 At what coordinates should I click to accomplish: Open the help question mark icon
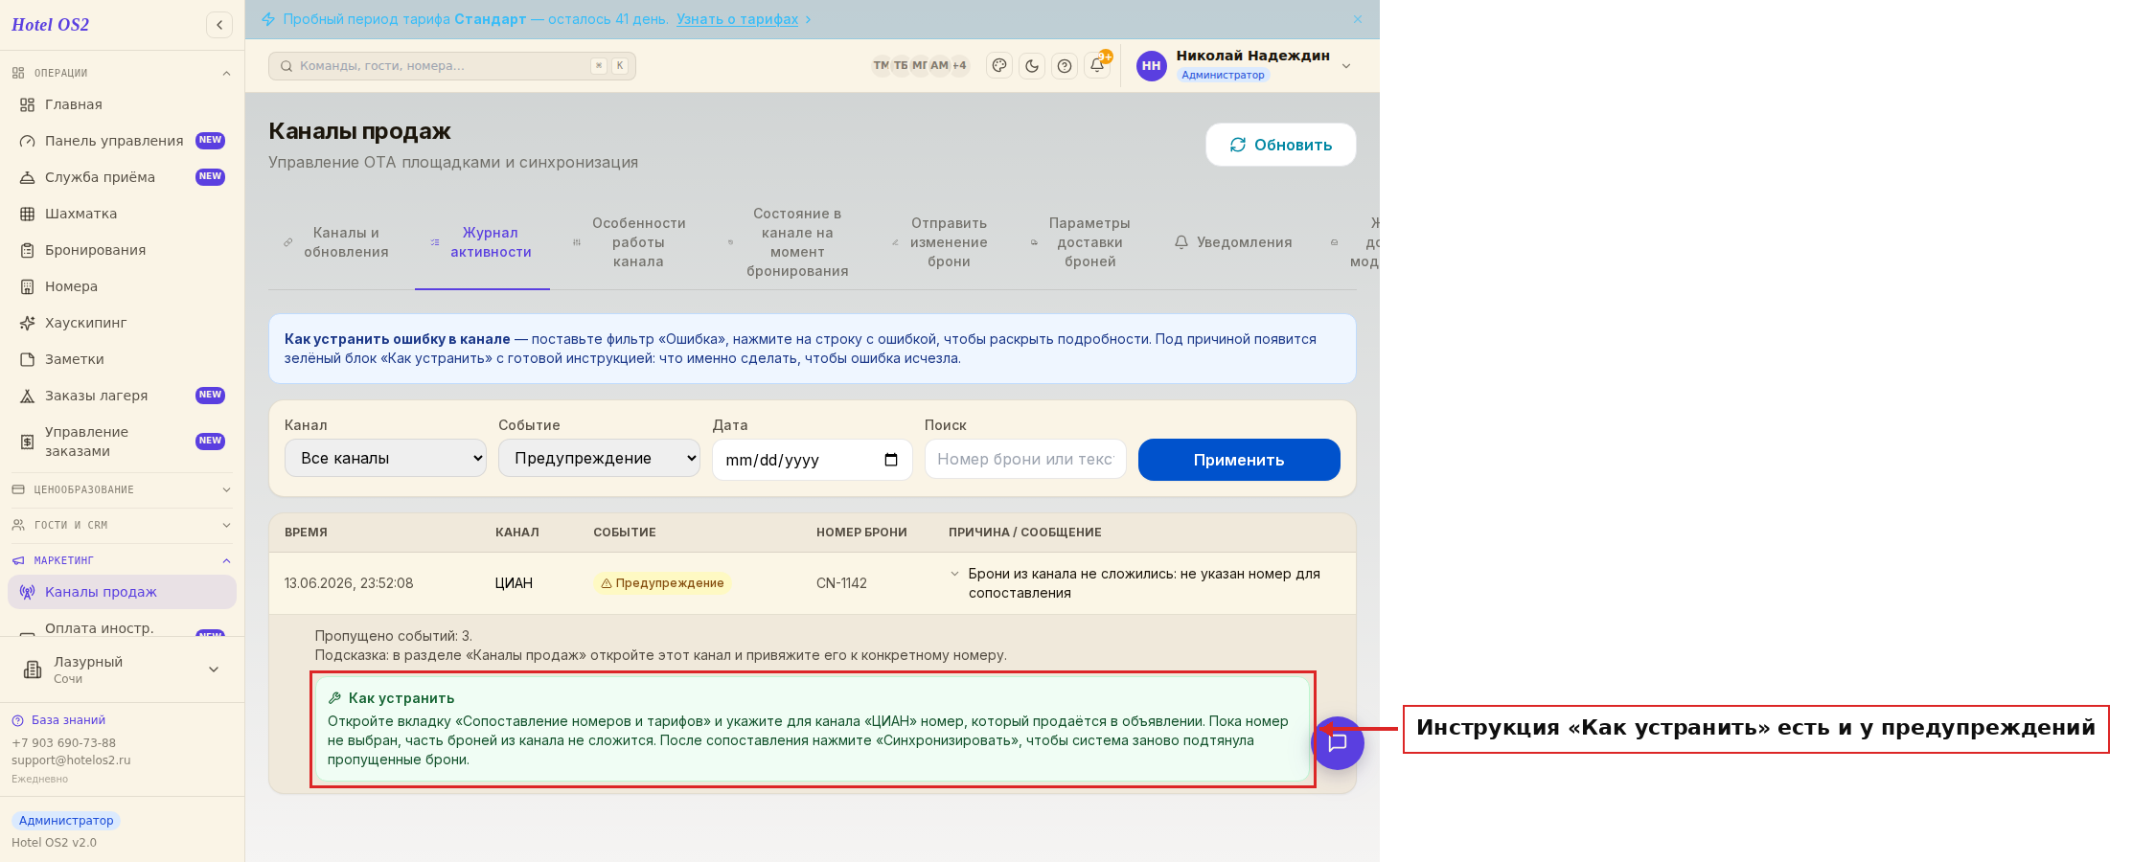(x=1065, y=66)
